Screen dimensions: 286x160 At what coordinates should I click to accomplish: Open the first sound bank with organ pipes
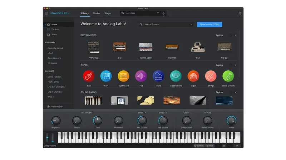click(x=93, y=101)
